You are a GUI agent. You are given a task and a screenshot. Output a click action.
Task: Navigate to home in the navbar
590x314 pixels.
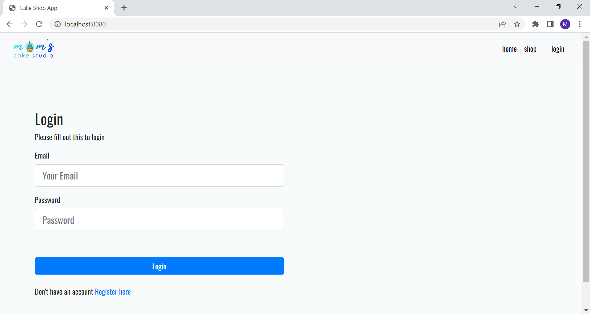[x=509, y=49]
